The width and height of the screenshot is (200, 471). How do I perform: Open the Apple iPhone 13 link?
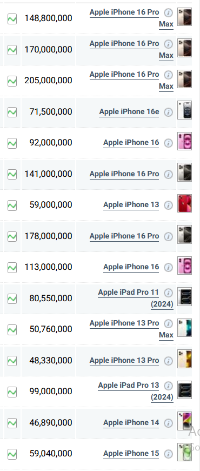tap(131, 205)
